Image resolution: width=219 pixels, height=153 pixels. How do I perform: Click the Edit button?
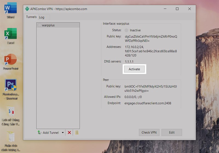click(172, 132)
